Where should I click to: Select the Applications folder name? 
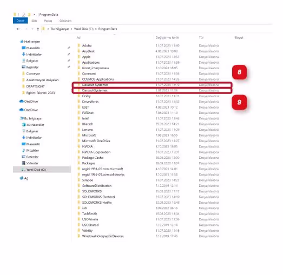coord(91,63)
